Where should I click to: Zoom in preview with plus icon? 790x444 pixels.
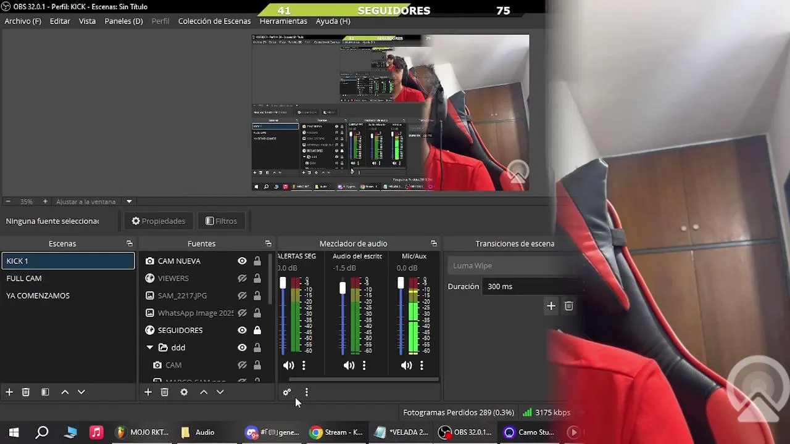coord(45,202)
